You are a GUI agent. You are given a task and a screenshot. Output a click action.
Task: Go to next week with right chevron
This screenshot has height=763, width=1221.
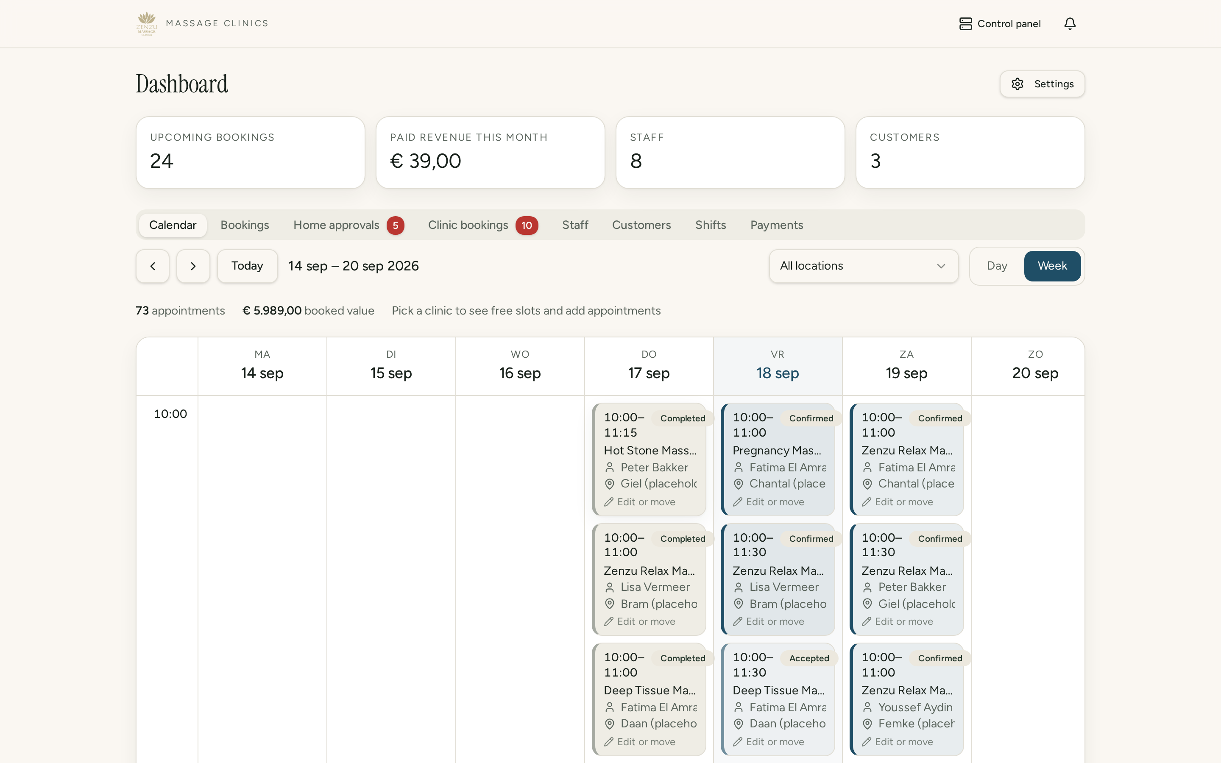[x=193, y=266]
